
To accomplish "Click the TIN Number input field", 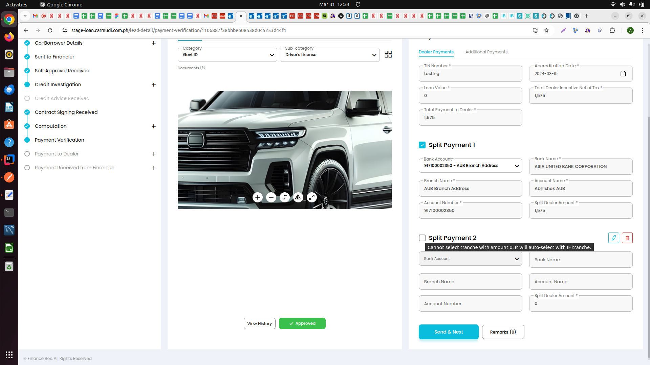I will (x=470, y=74).
